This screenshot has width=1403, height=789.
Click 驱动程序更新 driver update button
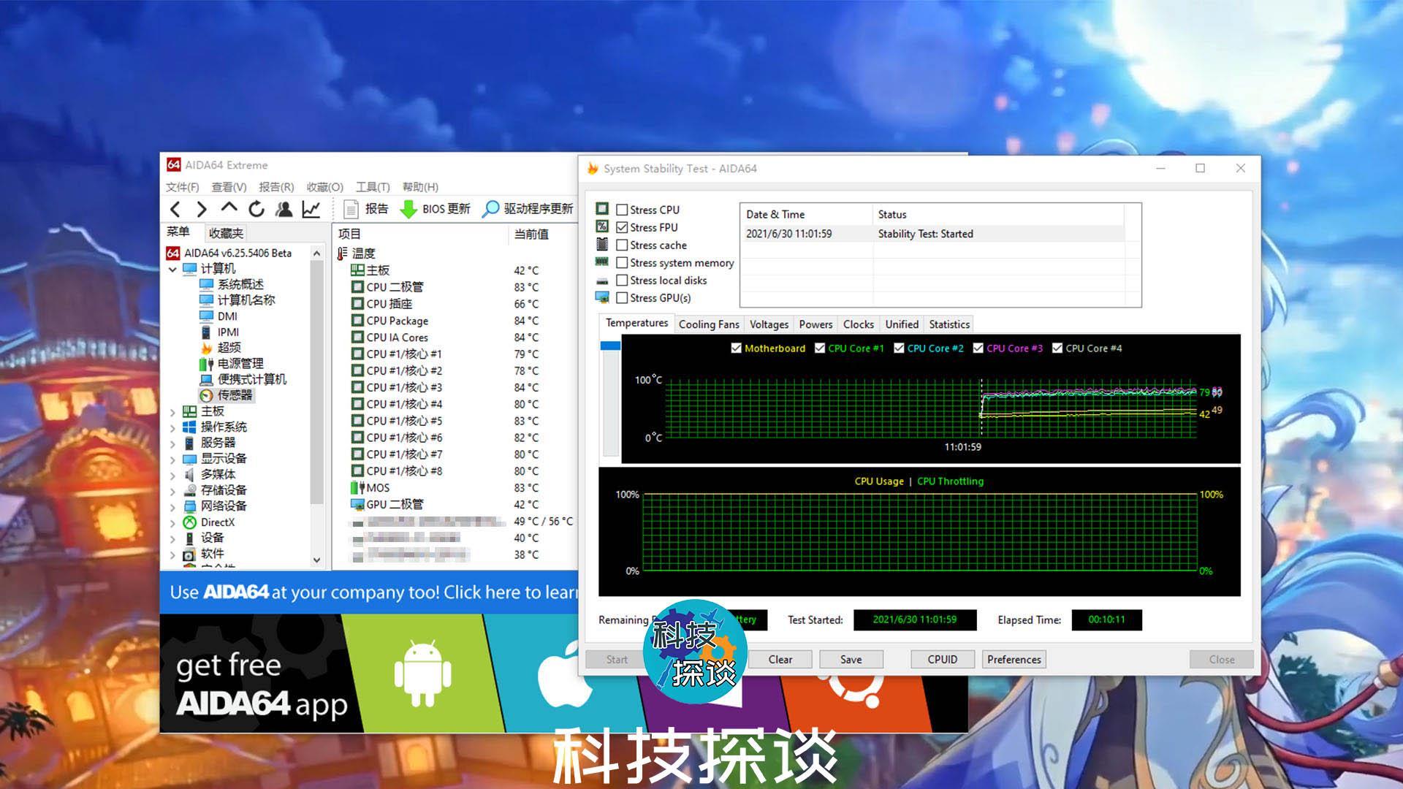[x=528, y=209]
